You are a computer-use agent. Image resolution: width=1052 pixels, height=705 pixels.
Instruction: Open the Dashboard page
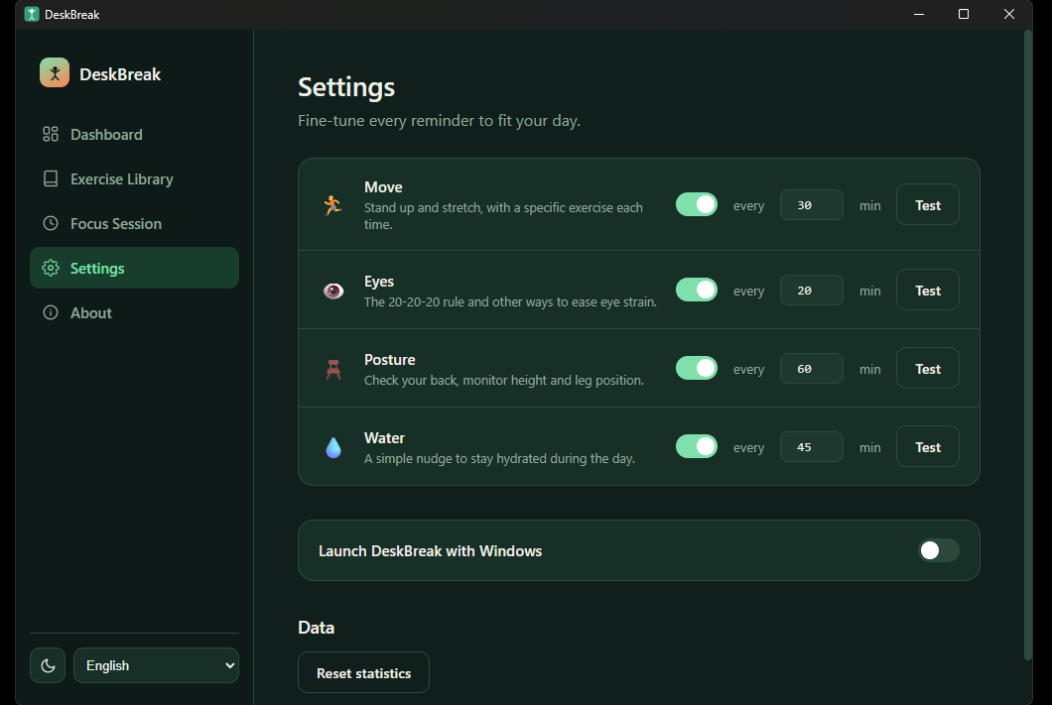click(134, 135)
